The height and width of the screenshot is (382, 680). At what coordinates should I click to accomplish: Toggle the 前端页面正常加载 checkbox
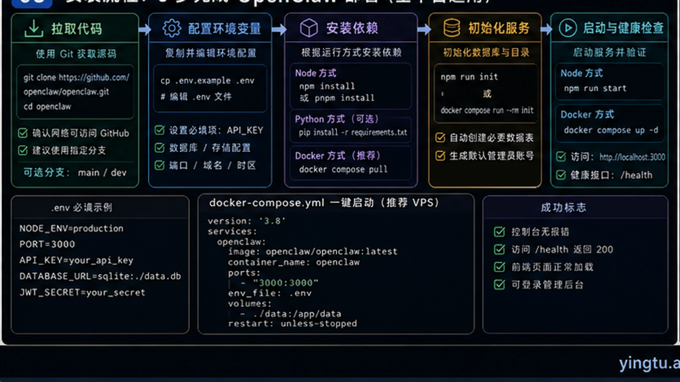click(499, 267)
